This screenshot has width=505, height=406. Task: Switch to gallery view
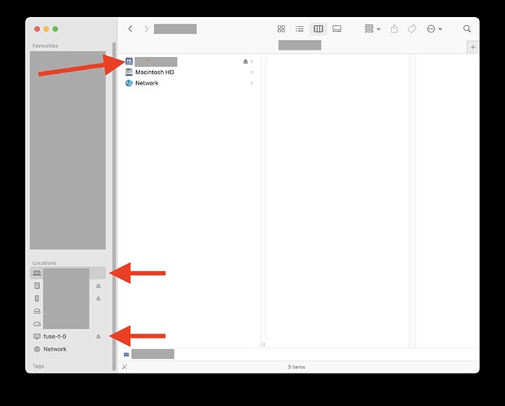pyautogui.click(x=337, y=29)
